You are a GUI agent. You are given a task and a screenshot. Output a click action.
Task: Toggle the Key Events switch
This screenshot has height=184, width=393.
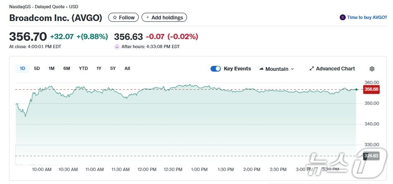pyautogui.click(x=215, y=69)
